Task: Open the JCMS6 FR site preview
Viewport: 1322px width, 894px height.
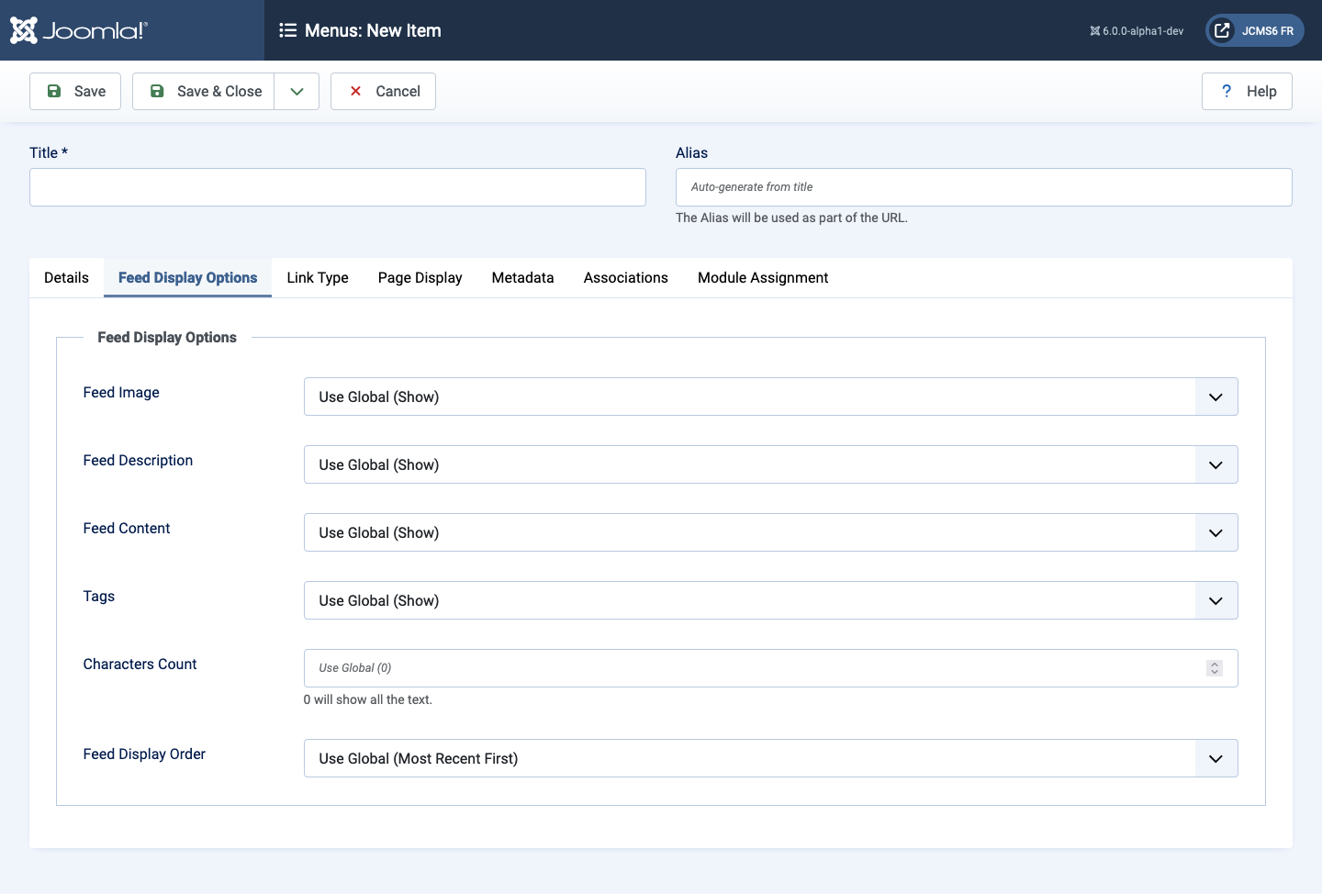Action: pyautogui.click(x=1254, y=30)
